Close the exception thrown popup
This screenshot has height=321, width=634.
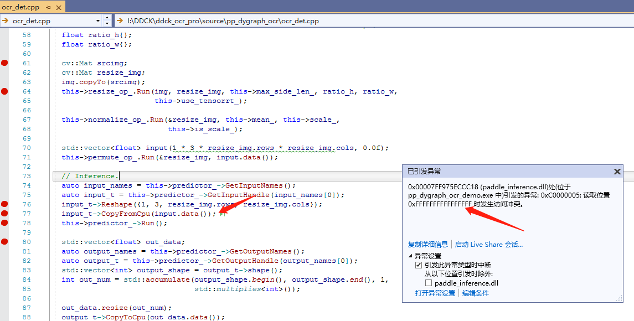pyautogui.click(x=617, y=172)
